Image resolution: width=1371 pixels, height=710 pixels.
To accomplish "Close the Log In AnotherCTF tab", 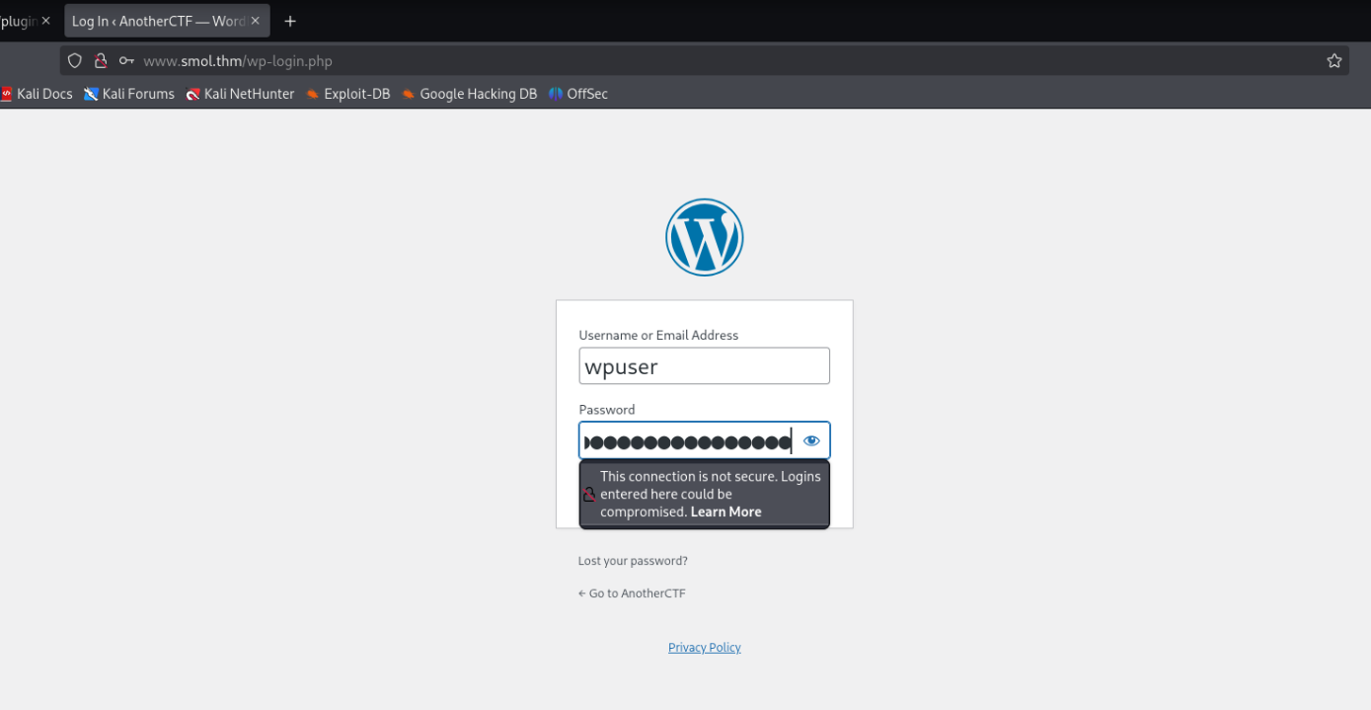I will pyautogui.click(x=256, y=21).
